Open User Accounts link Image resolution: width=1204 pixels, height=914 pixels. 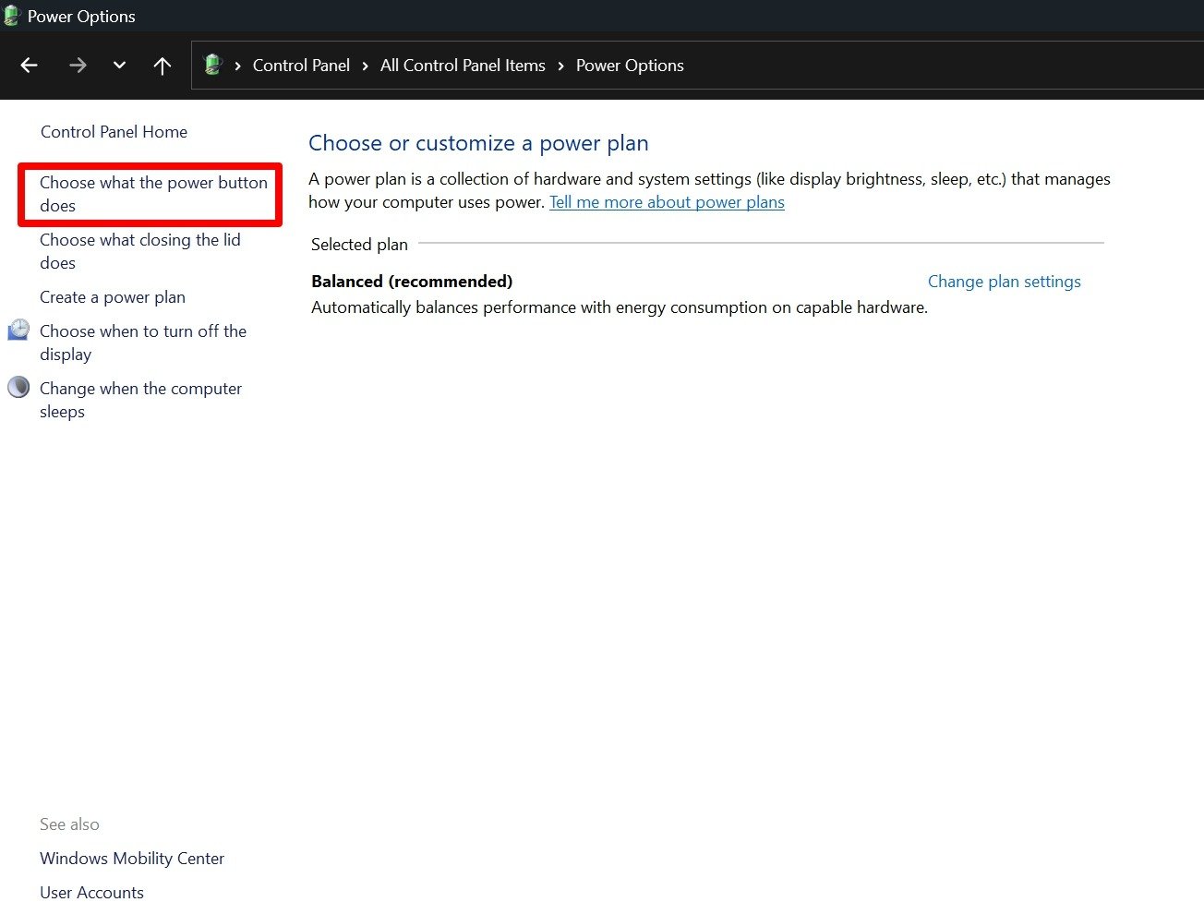[91, 893]
